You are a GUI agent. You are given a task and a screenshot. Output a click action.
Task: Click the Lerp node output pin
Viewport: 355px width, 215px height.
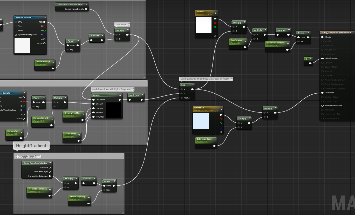click(192, 89)
